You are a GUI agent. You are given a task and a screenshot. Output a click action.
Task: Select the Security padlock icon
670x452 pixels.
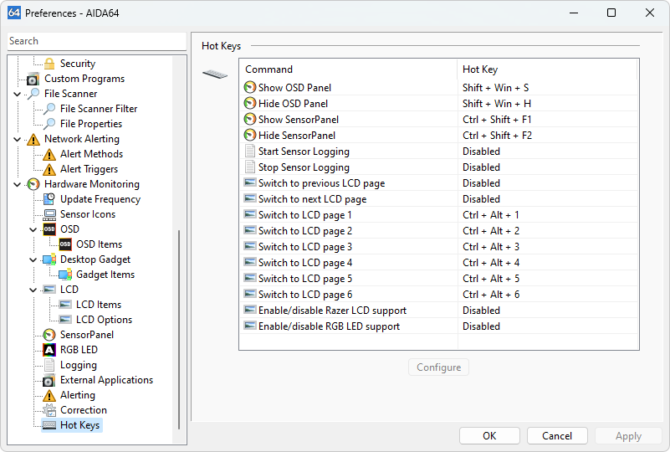coord(49,64)
